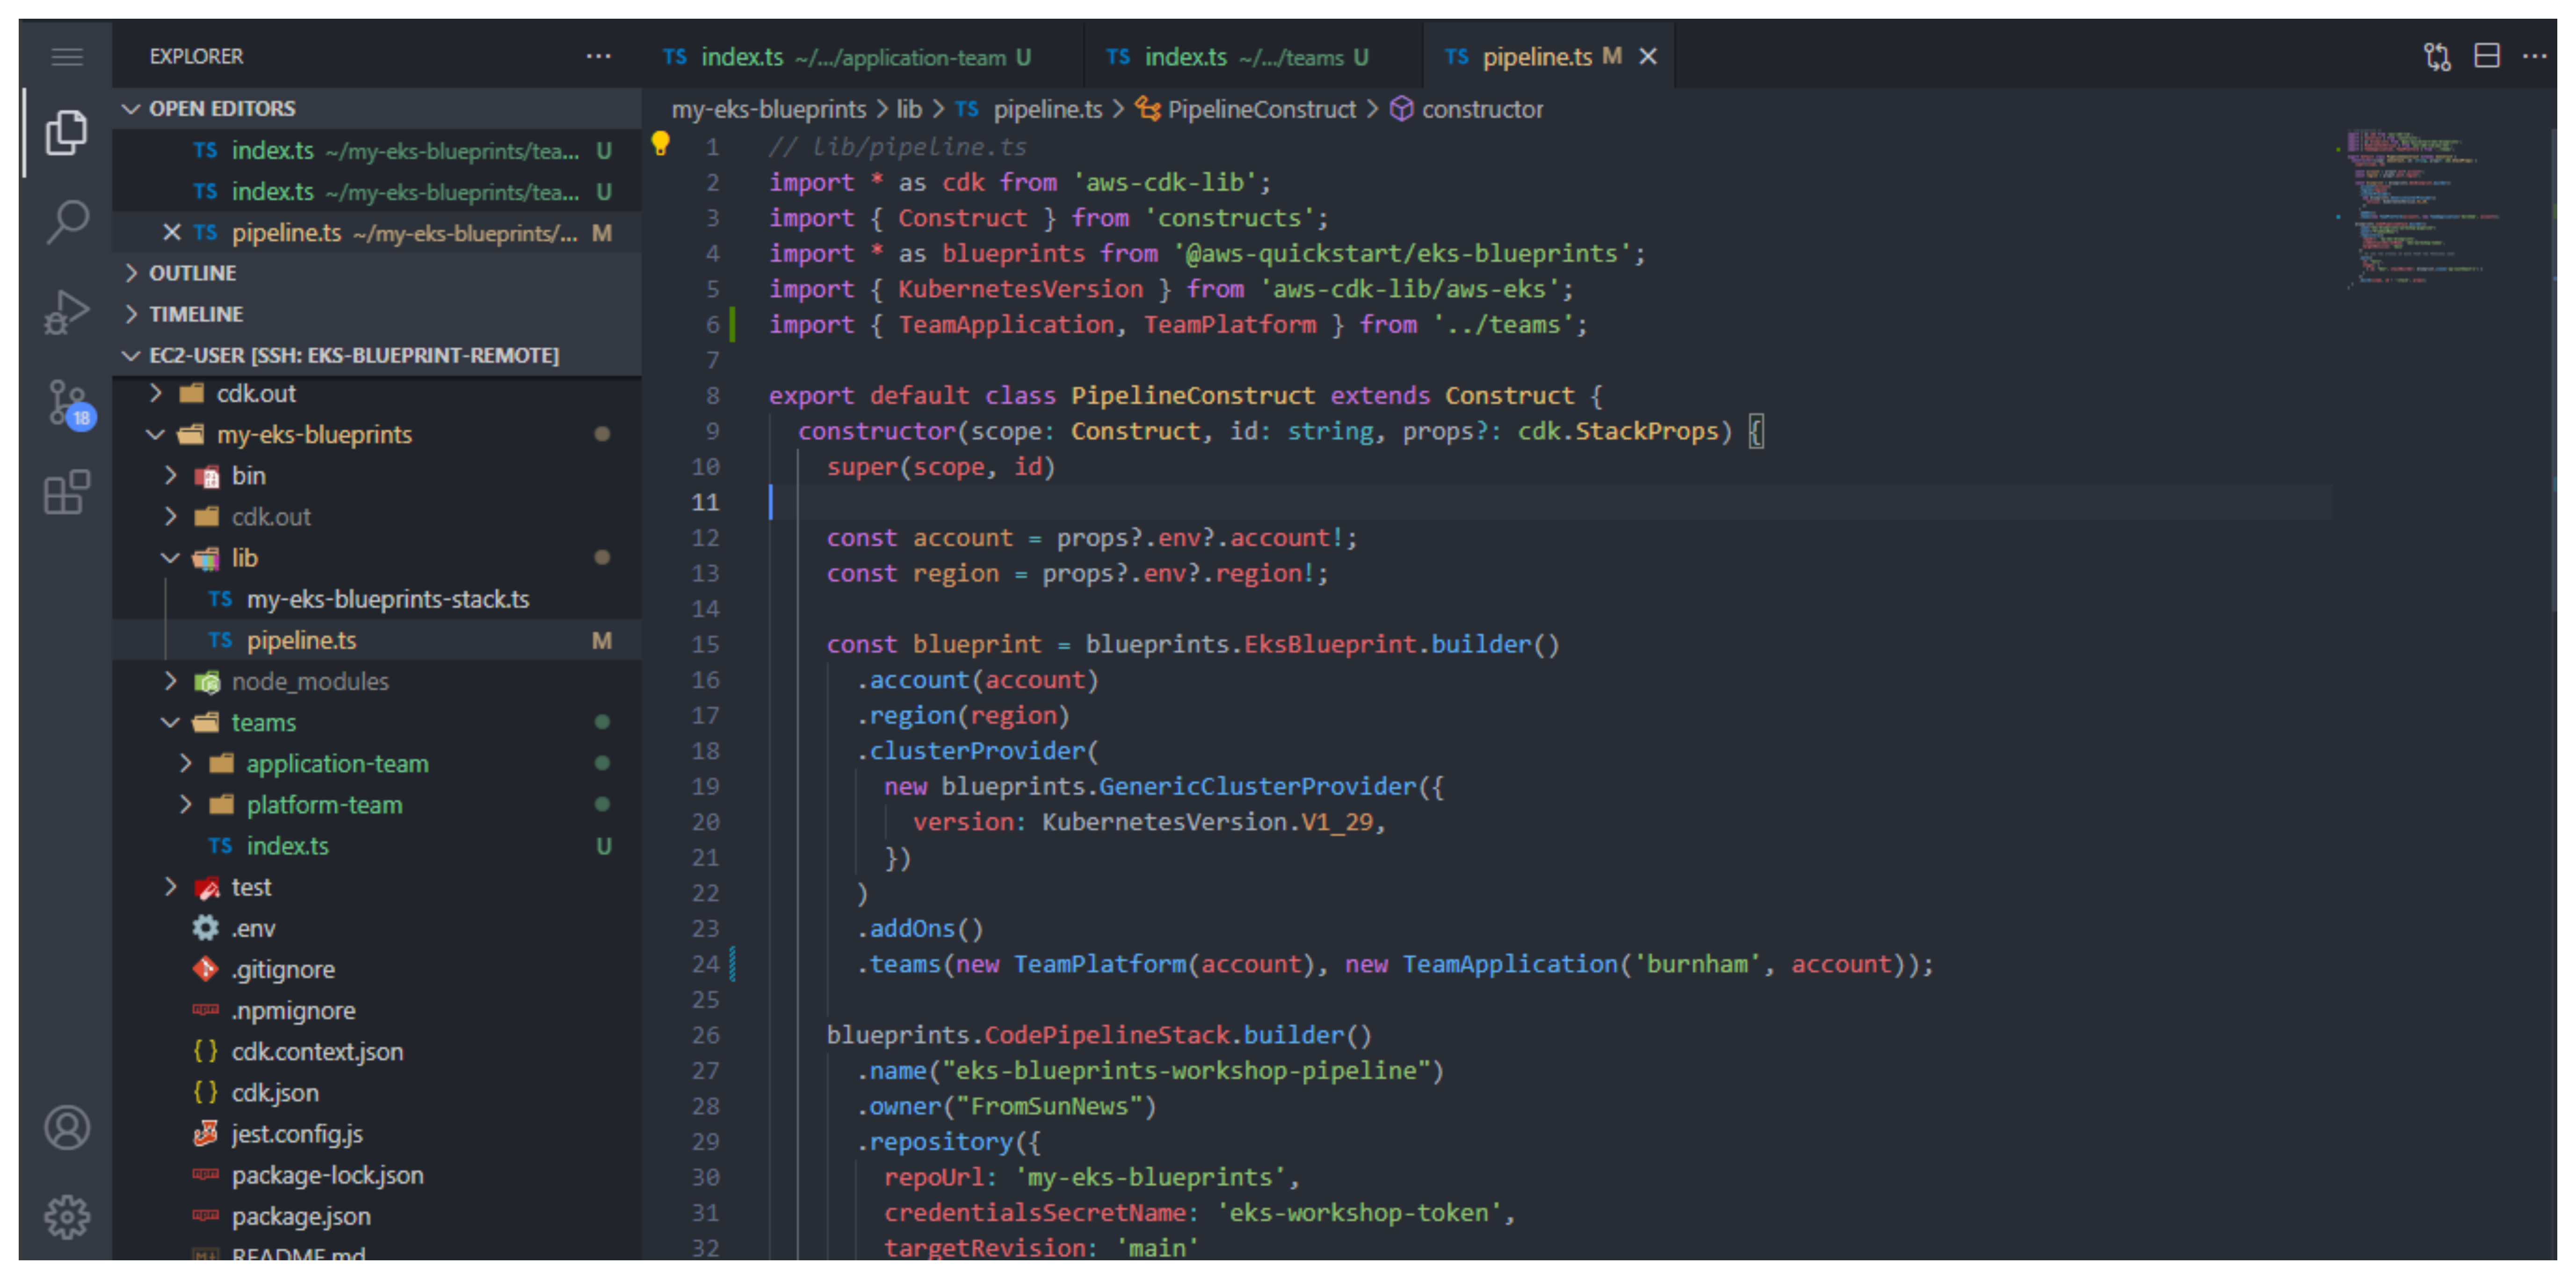Trigger the lightbulb quick fix on line 1

(x=661, y=144)
